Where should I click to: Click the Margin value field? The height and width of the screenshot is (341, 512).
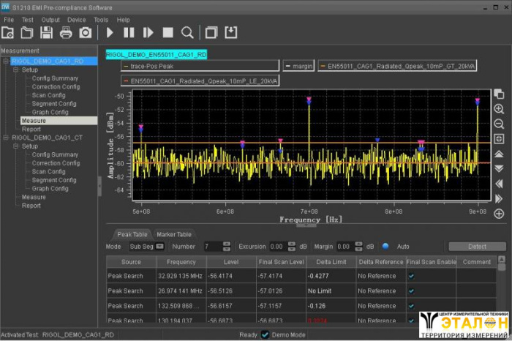[345, 247]
